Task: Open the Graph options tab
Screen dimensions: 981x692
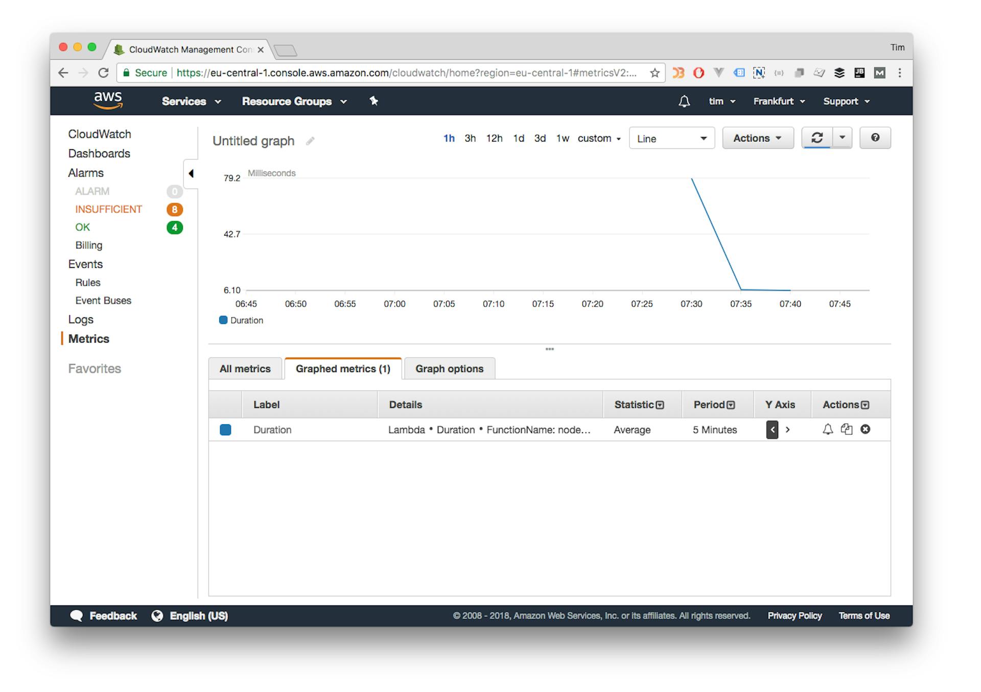Action: [x=449, y=368]
